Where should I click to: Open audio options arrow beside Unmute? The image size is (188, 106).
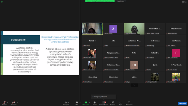coord(8,102)
